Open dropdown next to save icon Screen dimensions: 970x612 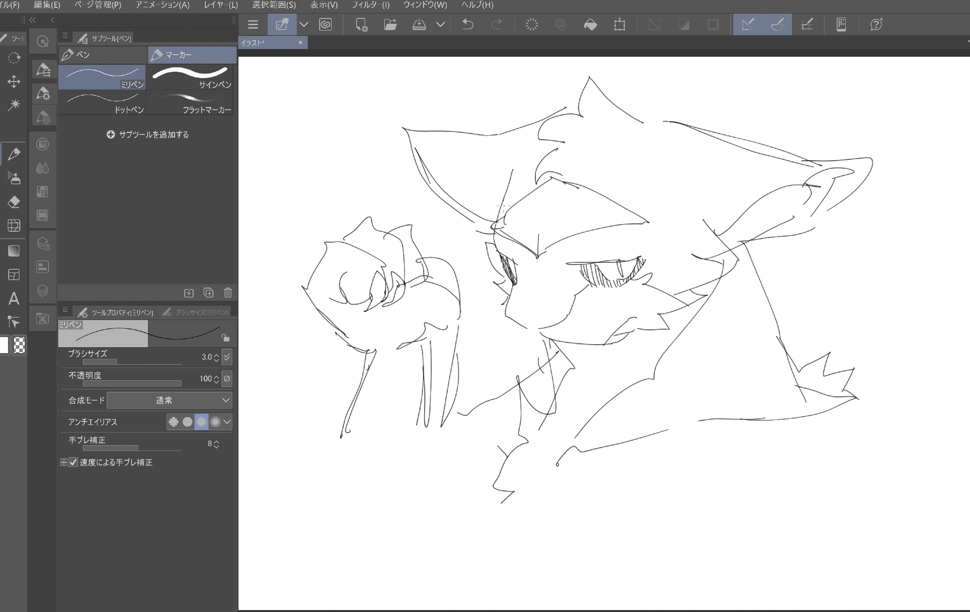tap(440, 24)
